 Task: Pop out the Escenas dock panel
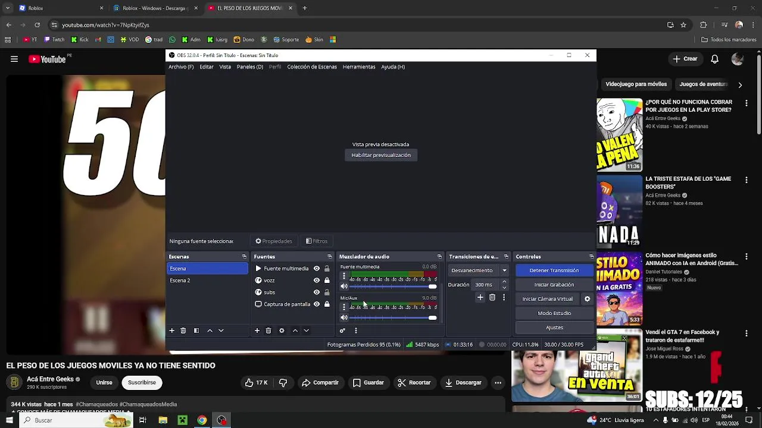244,257
